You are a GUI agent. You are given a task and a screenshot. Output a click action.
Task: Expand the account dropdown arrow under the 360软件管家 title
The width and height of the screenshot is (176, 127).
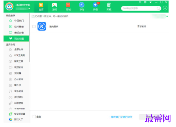[29, 9]
